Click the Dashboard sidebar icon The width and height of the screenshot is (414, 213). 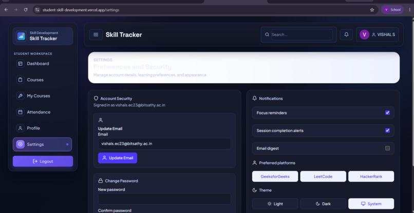click(x=20, y=64)
